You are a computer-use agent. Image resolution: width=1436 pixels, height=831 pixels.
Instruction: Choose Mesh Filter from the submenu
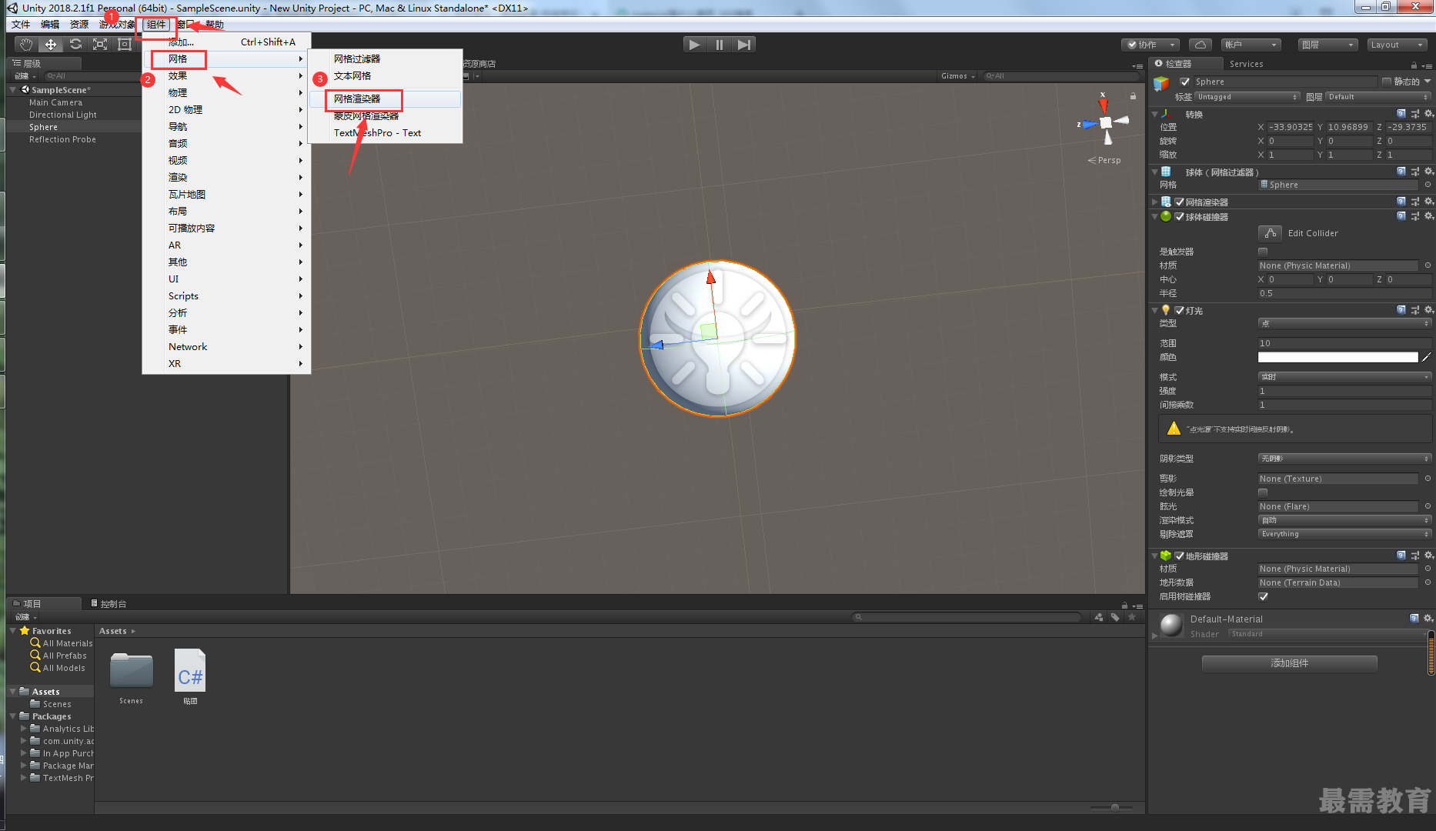[385, 58]
